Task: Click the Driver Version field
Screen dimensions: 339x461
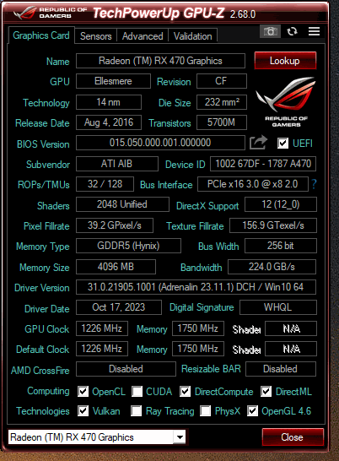Action: [196, 287]
